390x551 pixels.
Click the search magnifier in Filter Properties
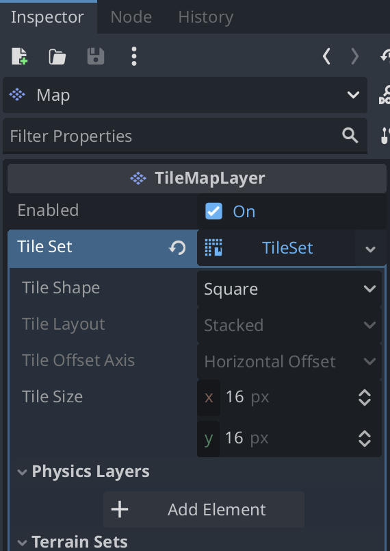[x=350, y=136]
